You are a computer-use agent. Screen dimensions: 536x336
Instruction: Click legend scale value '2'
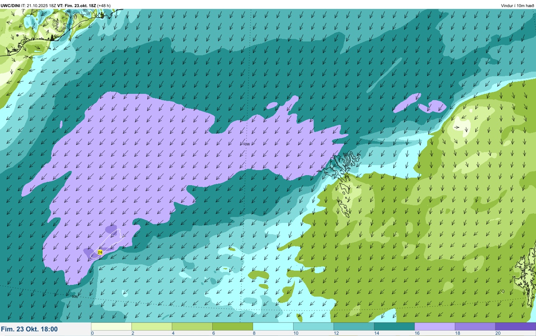click(132, 333)
